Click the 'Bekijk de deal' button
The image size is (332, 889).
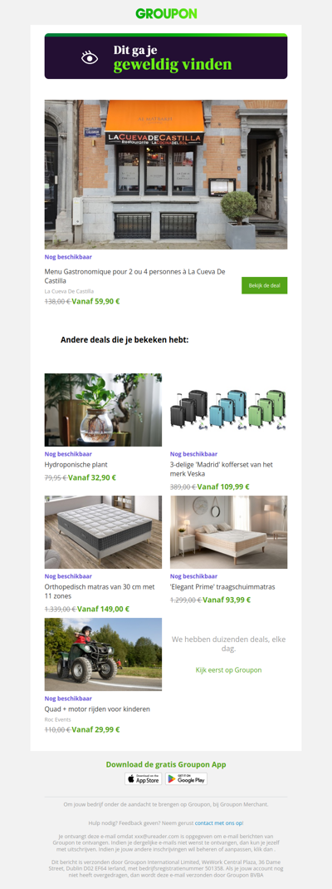pos(264,286)
